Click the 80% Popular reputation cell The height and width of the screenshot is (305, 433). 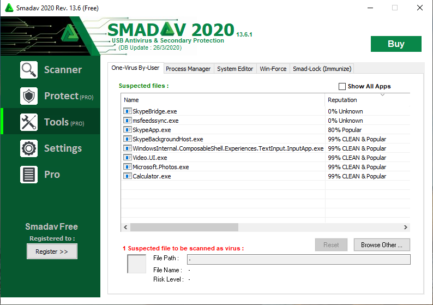click(x=345, y=130)
